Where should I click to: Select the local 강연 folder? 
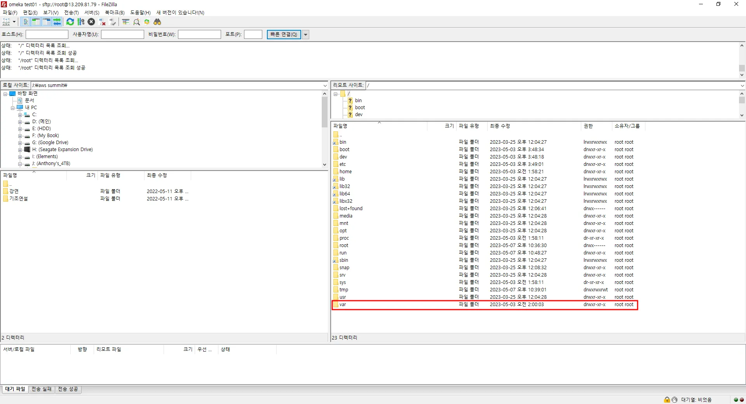pyautogui.click(x=14, y=191)
